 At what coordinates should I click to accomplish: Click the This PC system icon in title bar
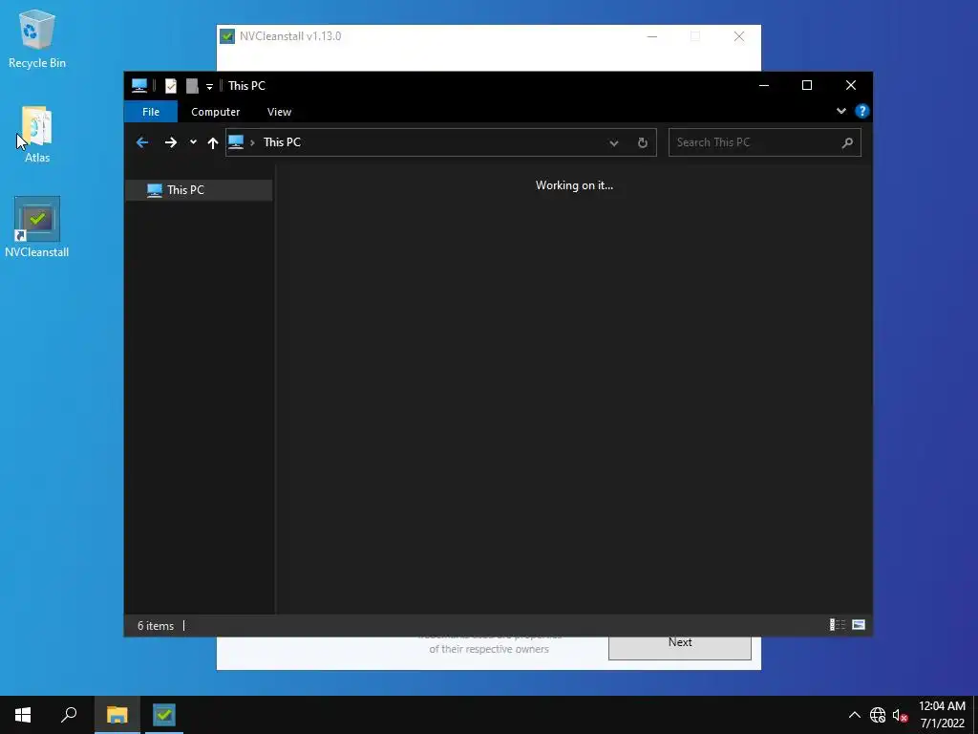pyautogui.click(x=139, y=86)
